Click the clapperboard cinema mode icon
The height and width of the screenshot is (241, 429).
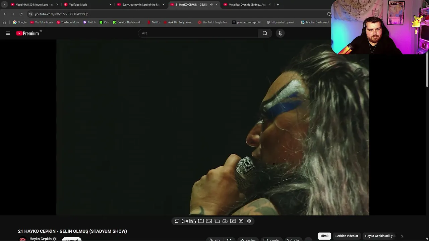tap(201, 221)
